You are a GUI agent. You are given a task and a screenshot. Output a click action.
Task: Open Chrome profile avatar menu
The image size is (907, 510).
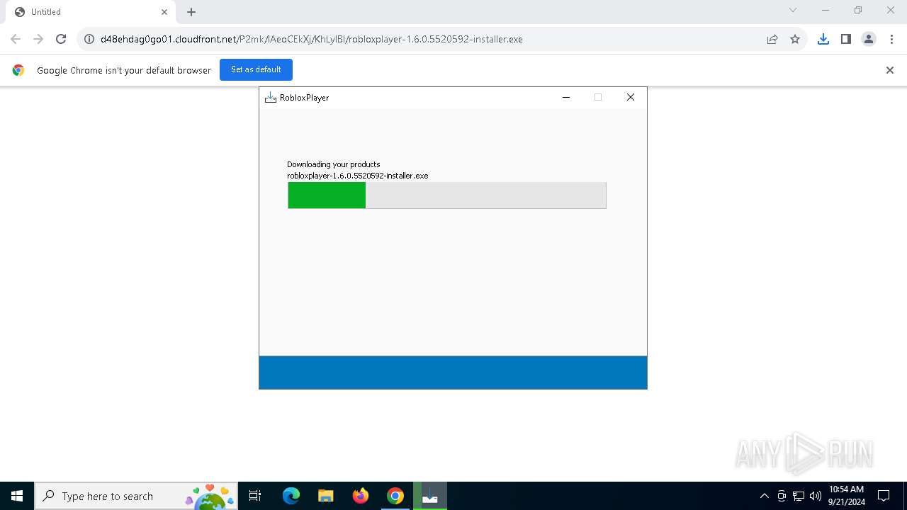pyautogui.click(x=869, y=39)
